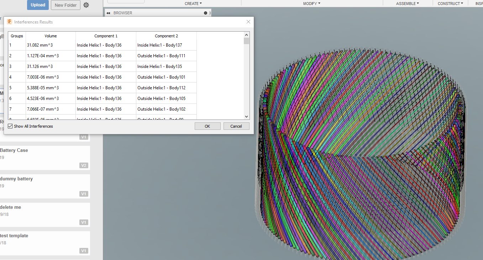Select the 5.388E-05 mm^3 volume cell
Screen dimensions: 483x260
tap(51, 88)
